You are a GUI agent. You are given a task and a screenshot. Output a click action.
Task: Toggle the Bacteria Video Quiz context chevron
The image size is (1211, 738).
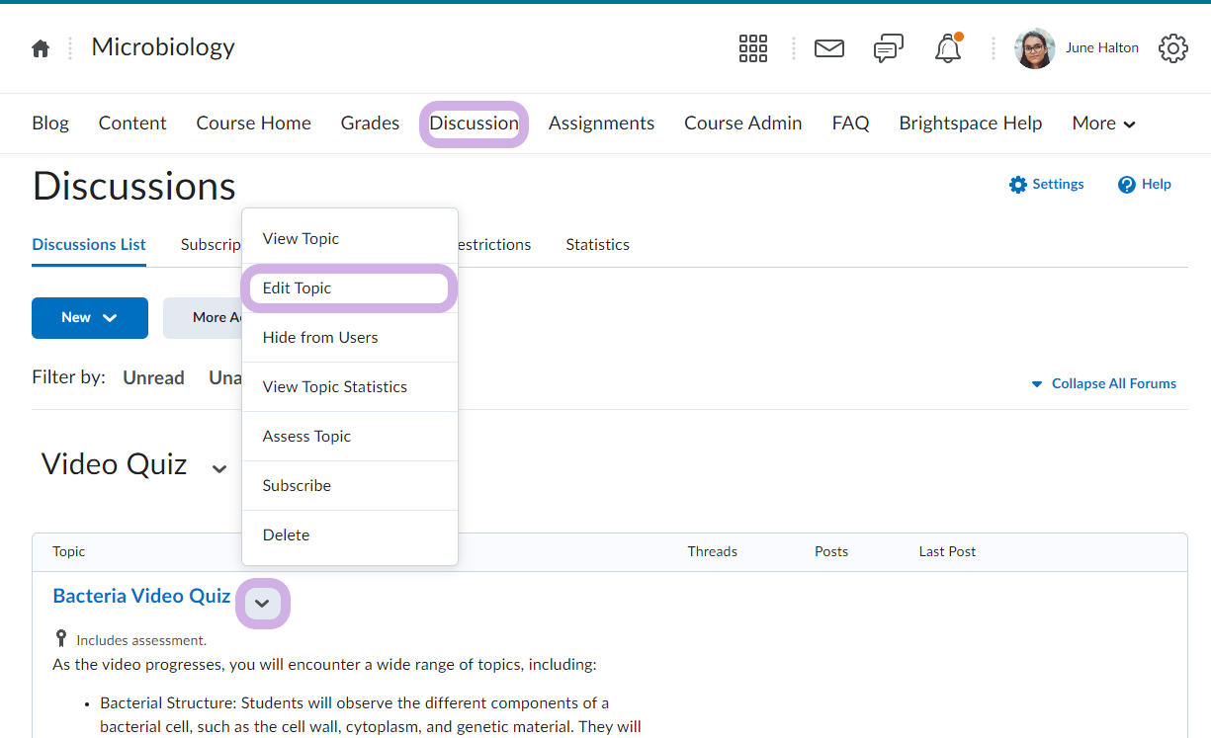point(262,603)
